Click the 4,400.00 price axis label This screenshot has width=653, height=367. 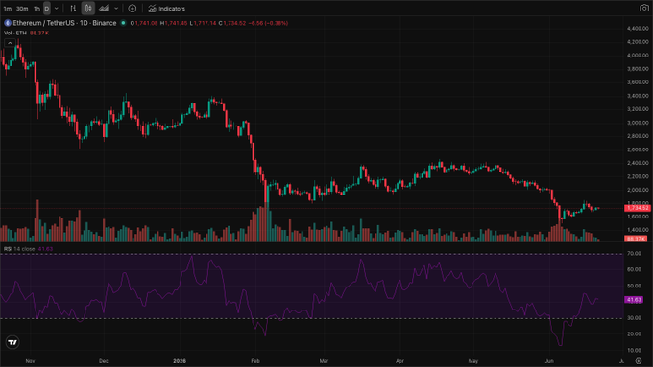pyautogui.click(x=638, y=28)
